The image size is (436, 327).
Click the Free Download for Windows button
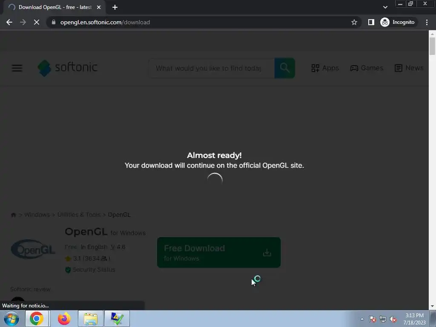[219, 252]
